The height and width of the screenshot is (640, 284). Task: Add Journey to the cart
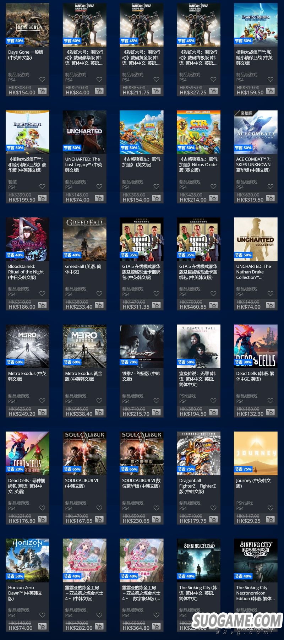(x=271, y=520)
